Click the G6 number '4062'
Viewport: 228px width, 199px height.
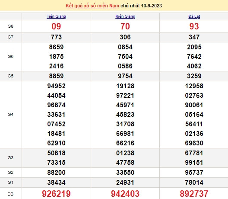[x=194, y=66]
